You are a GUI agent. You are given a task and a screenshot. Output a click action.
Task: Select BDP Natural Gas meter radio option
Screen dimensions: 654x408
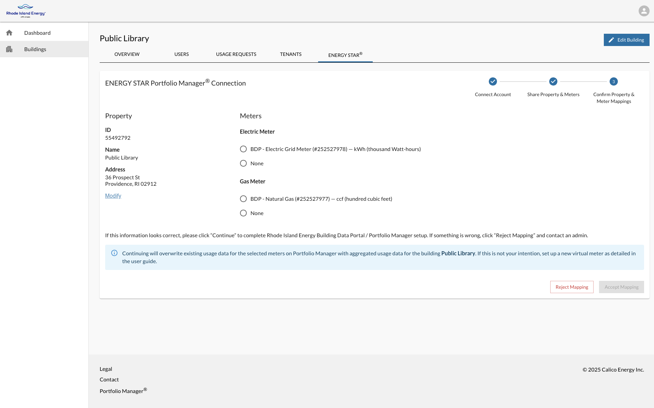coord(243,199)
